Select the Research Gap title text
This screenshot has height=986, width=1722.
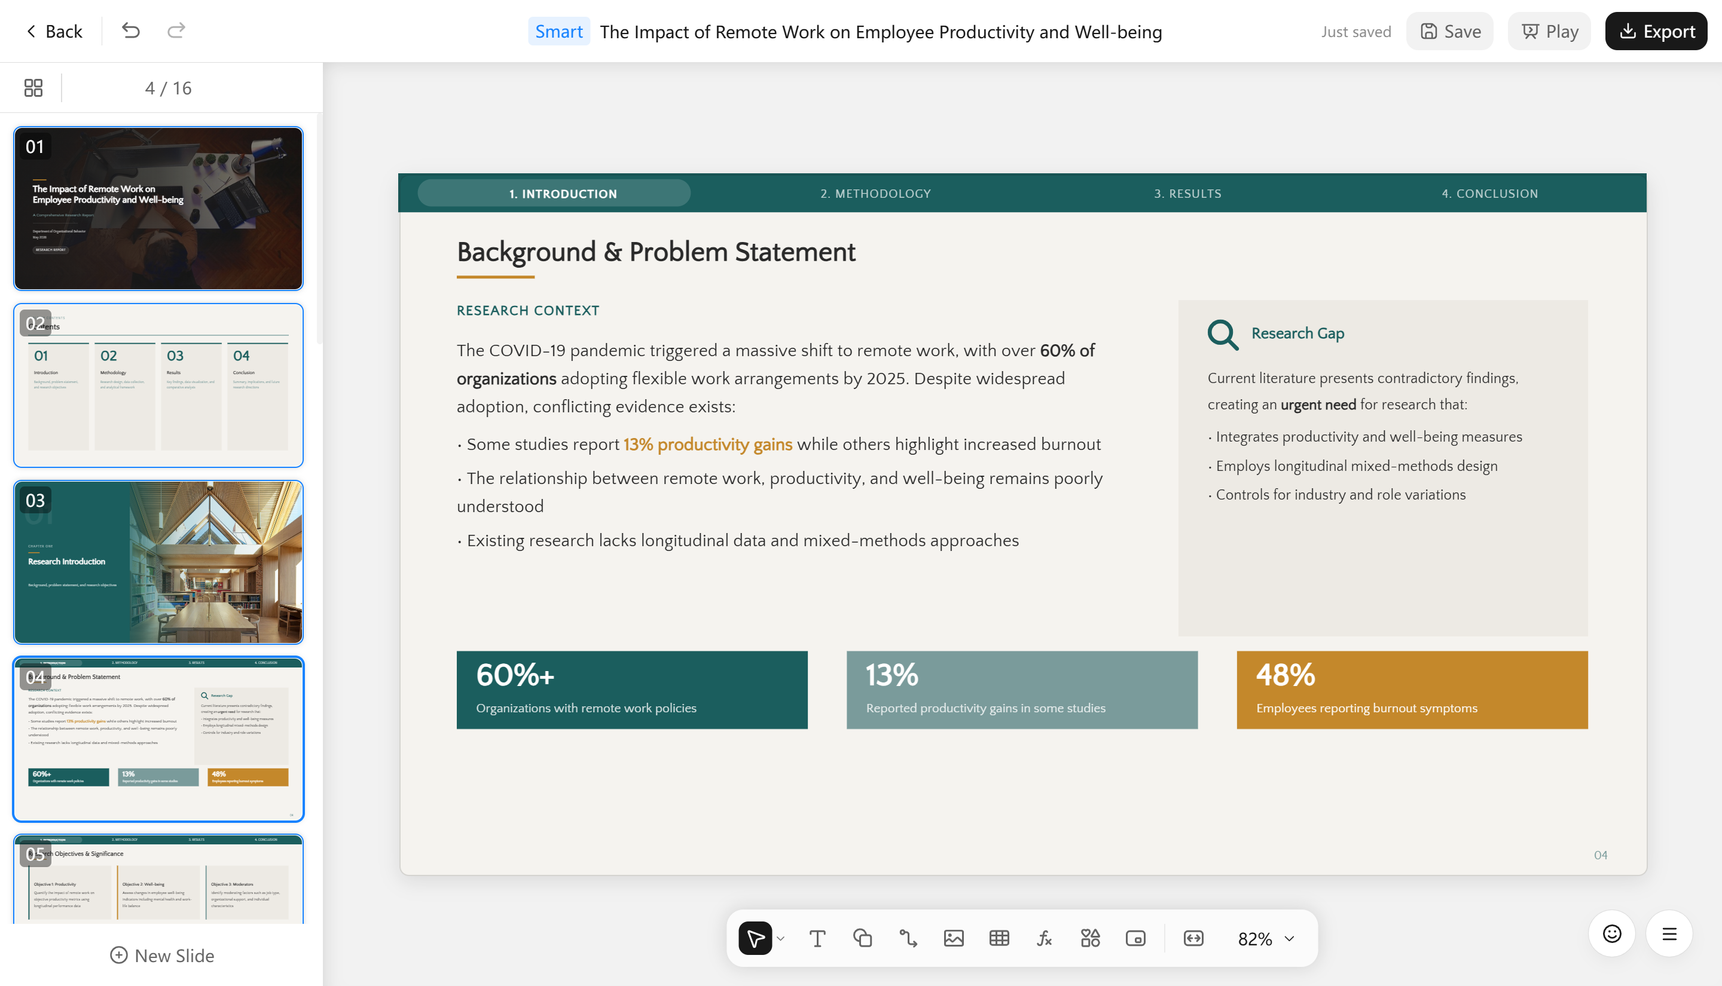[x=1298, y=333]
